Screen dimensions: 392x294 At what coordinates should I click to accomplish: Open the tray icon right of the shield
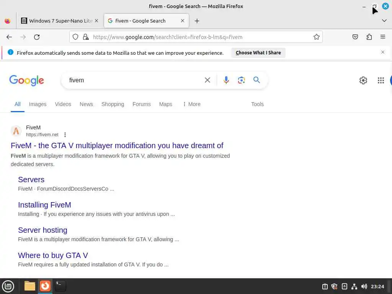pos(344,286)
